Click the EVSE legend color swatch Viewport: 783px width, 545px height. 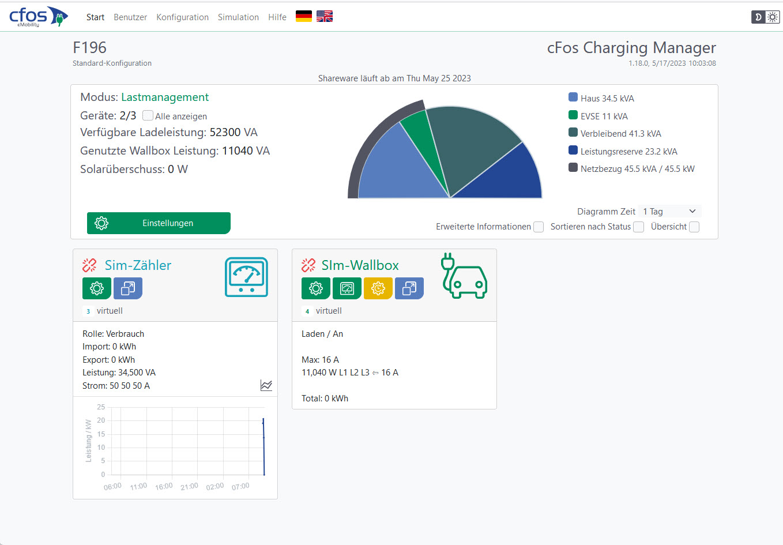pos(573,115)
